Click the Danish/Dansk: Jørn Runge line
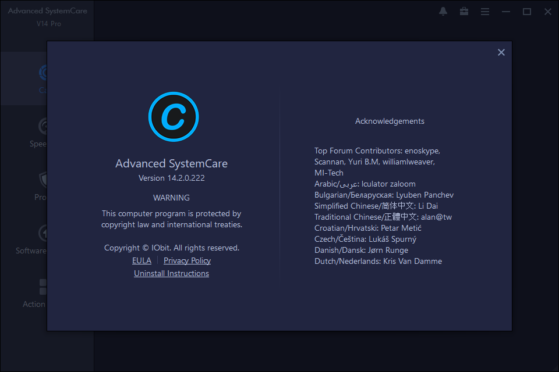 point(361,251)
